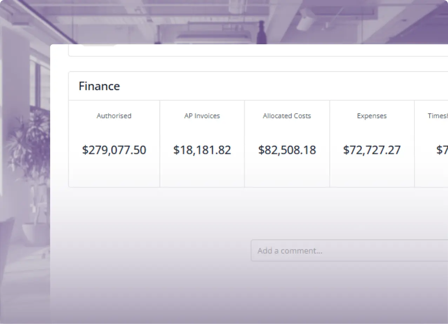Open the AP Invoices total
The width and height of the screenshot is (448, 324).
202,143
